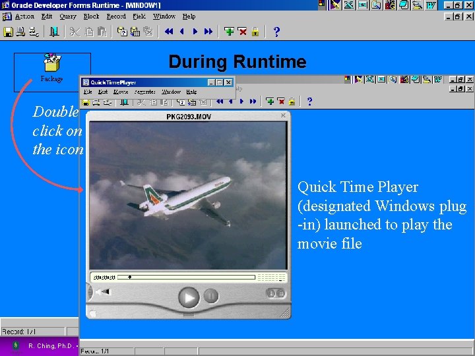Click the Exit door icon in the top toolbar
Viewport: 475px width, 356px height.
[x=54, y=32]
